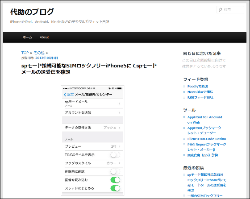Open the iPhone settings screenshot image

pos(92,141)
